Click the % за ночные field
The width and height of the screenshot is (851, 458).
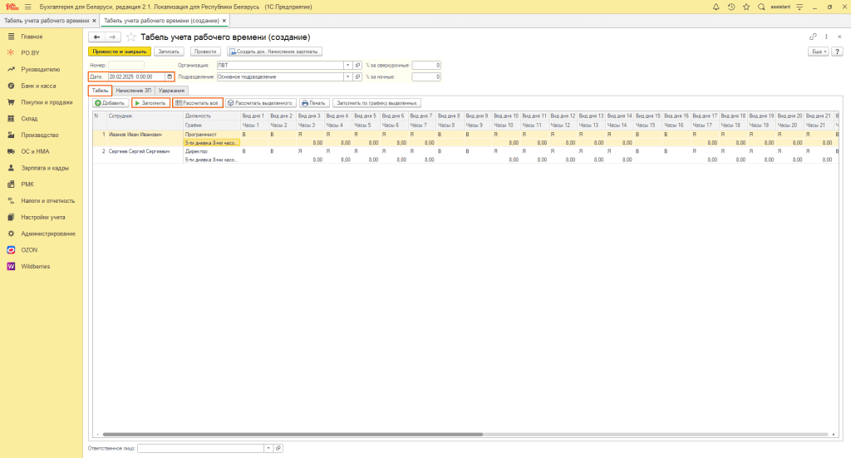point(426,77)
